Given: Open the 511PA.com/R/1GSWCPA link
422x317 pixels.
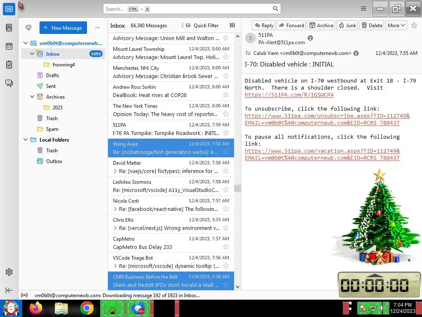Looking at the screenshot, I should pos(289,95).
